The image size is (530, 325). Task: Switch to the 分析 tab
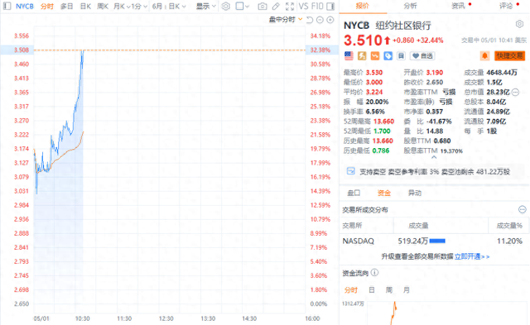(x=410, y=6)
